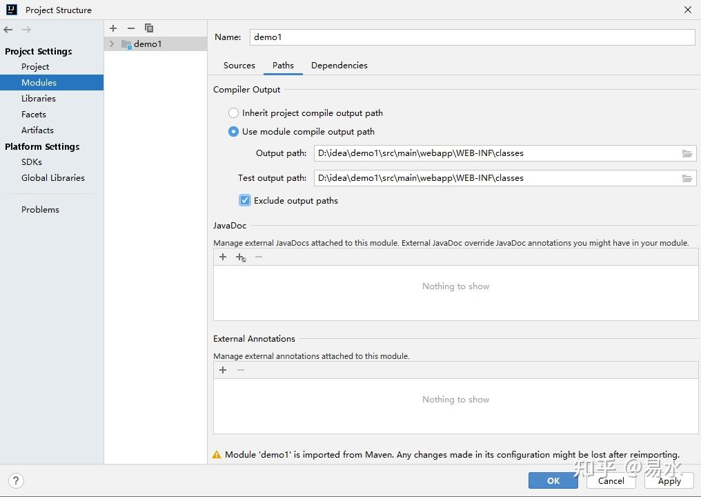The image size is (701, 497).
Task: Add an external annotation with the plus icon
Action: point(223,370)
